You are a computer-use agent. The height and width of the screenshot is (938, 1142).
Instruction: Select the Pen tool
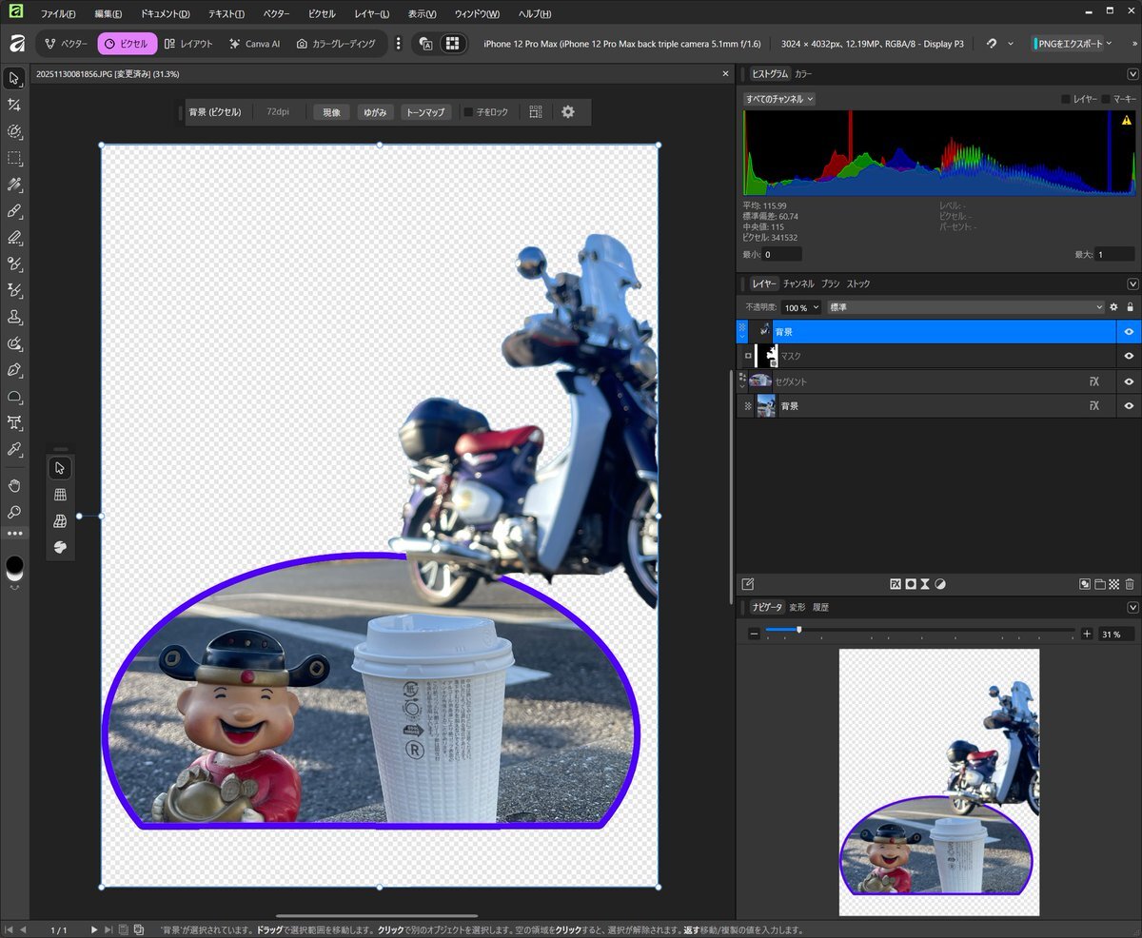point(14,370)
